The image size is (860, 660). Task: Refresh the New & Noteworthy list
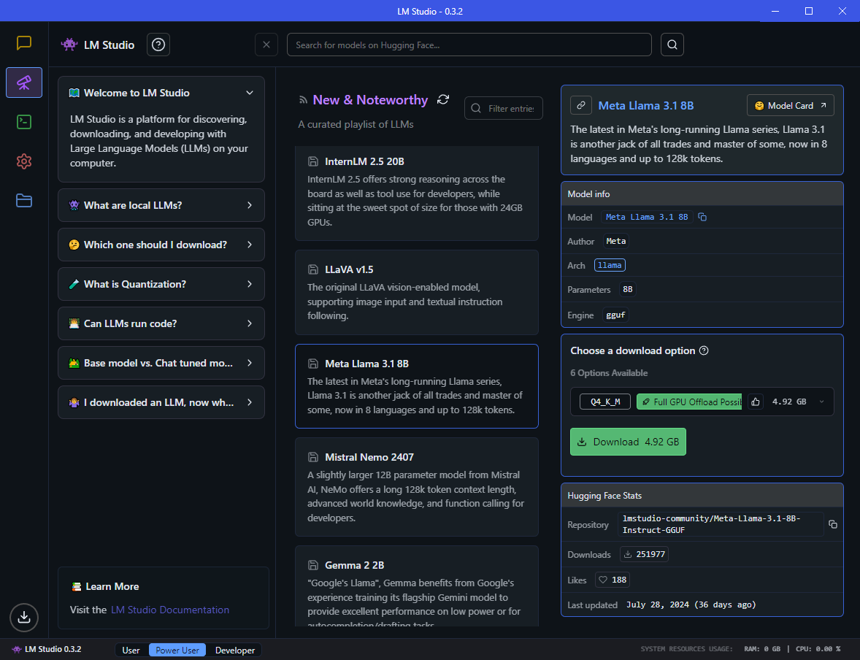pos(443,99)
